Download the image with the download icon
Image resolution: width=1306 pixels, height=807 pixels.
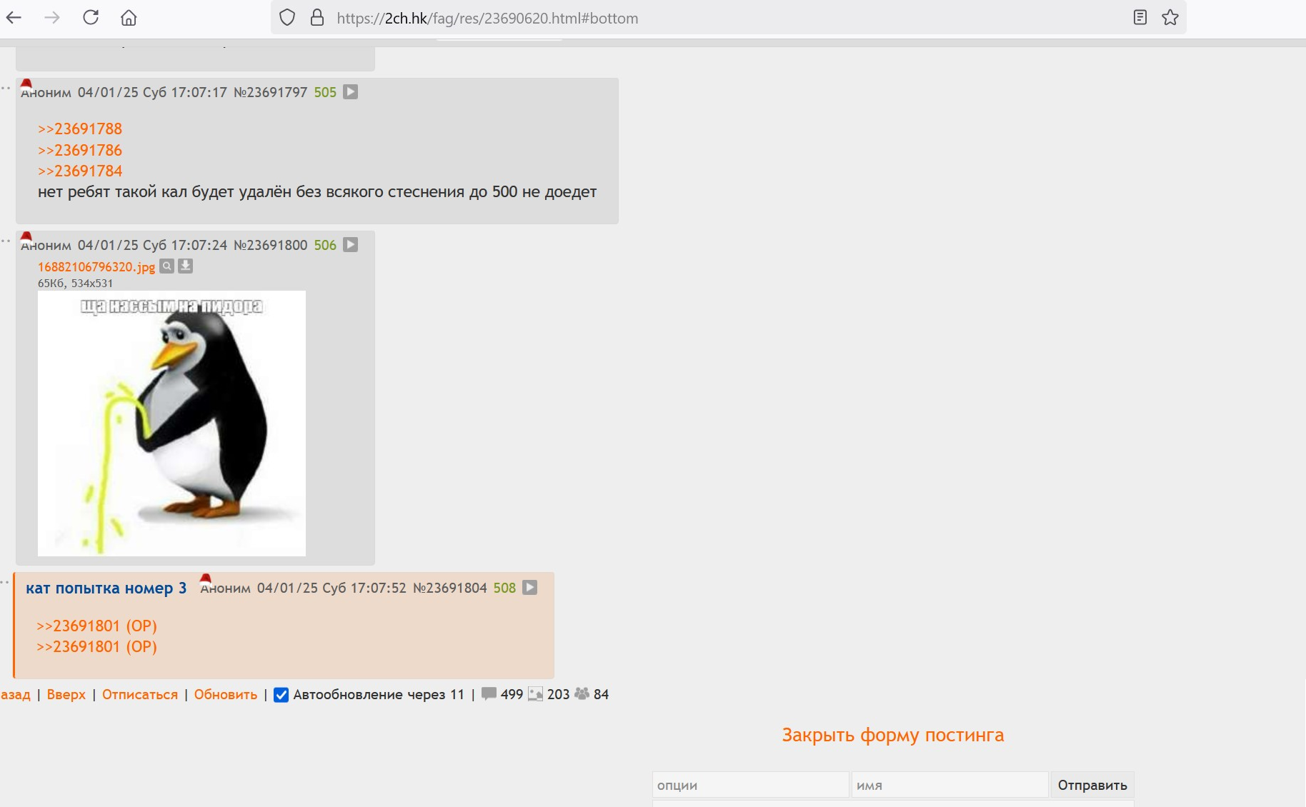pos(185,266)
